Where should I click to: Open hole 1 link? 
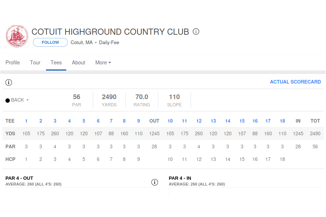pyautogui.click(x=26, y=121)
